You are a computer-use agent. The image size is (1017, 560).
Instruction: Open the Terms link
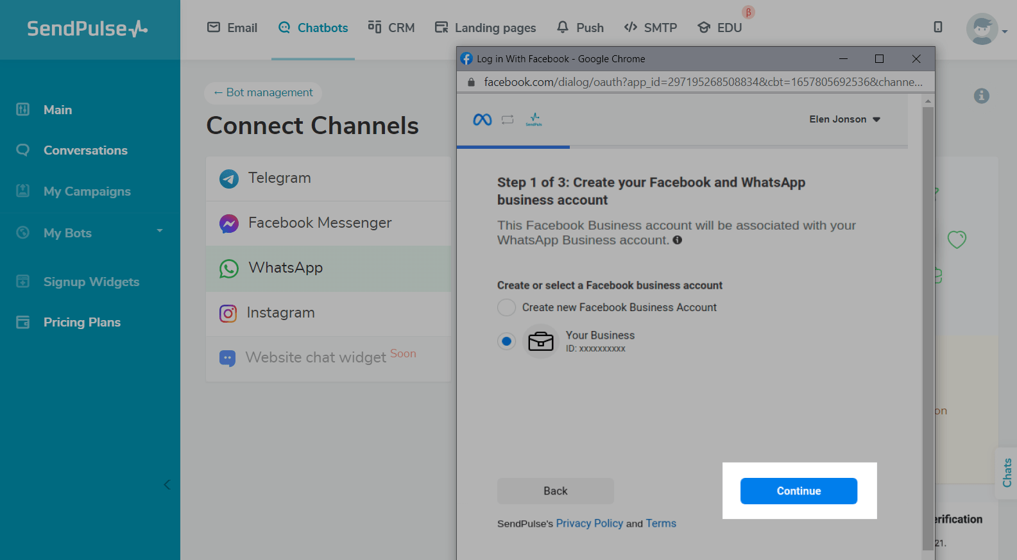pyautogui.click(x=661, y=523)
